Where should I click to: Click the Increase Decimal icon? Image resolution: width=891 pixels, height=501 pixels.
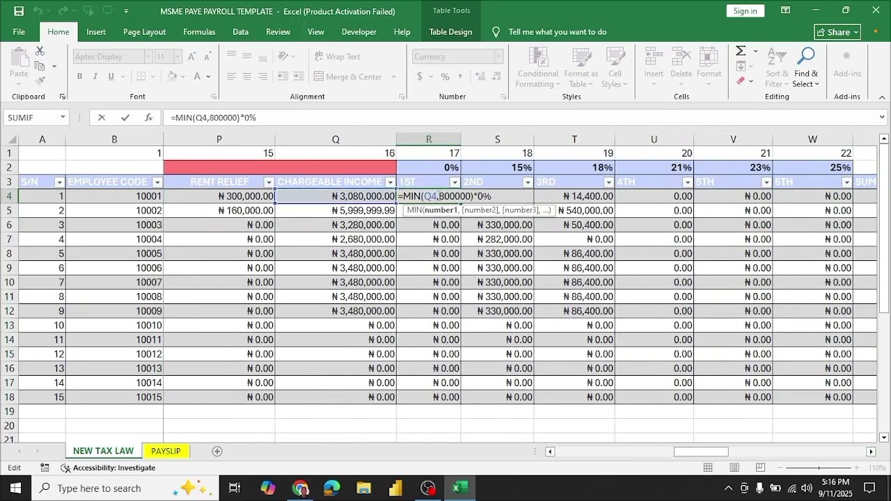point(479,77)
